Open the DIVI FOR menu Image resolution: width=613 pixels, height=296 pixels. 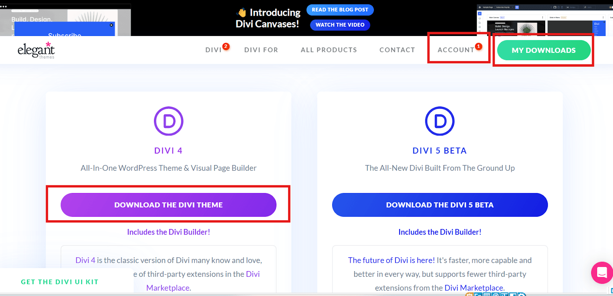pyautogui.click(x=261, y=50)
